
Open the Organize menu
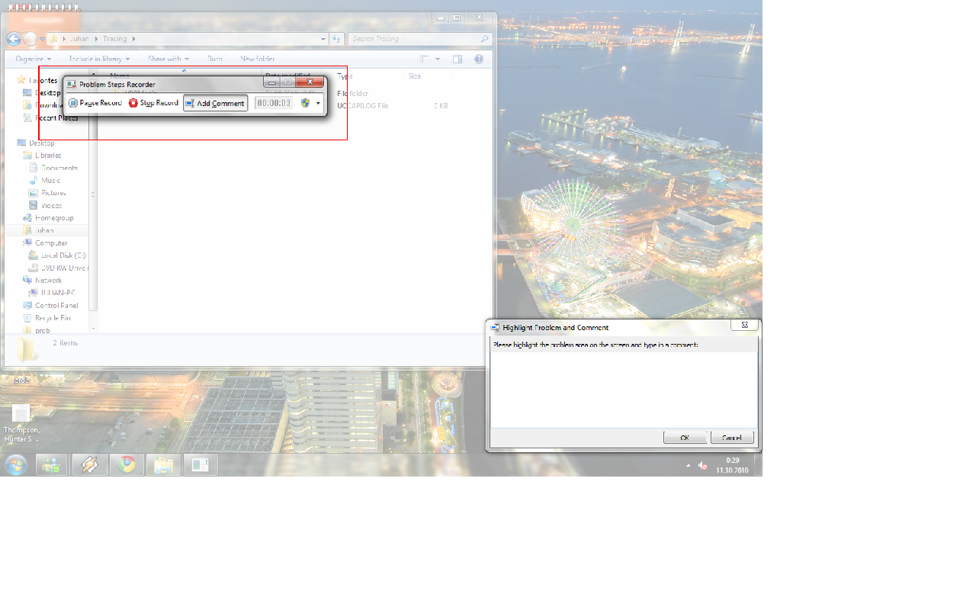[x=34, y=59]
